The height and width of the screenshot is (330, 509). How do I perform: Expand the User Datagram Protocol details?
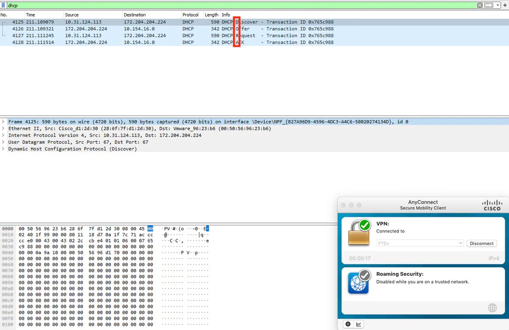3,142
